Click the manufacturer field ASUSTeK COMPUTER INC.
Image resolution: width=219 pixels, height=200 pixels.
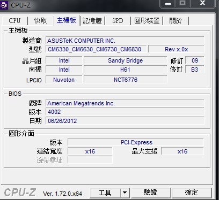pos(125,41)
